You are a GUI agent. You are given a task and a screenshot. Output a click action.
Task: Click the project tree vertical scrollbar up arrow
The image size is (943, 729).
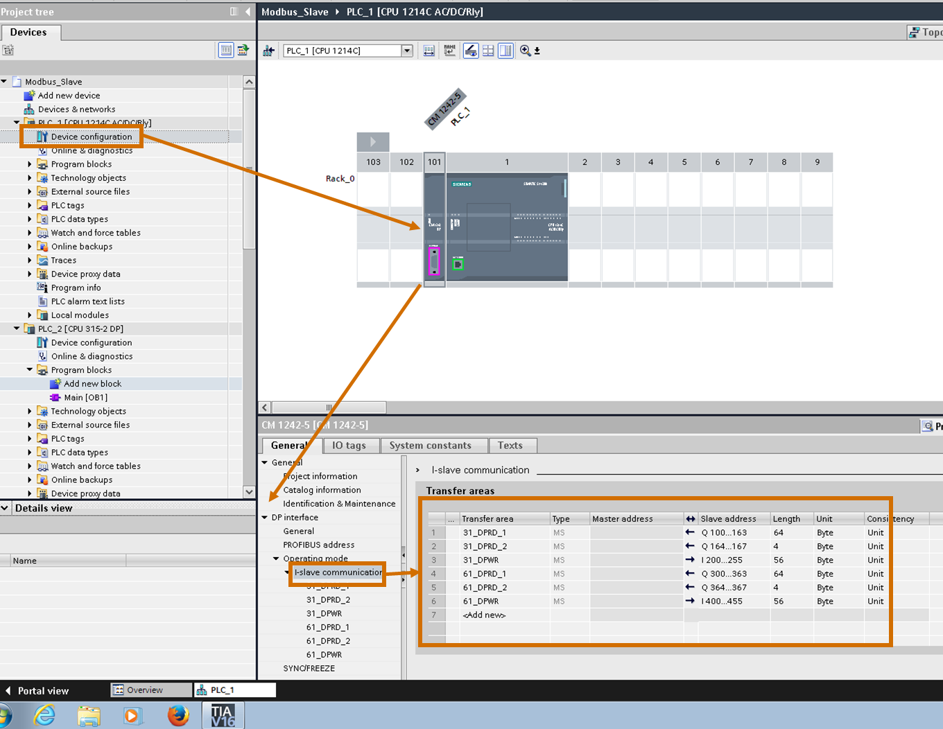tap(249, 82)
